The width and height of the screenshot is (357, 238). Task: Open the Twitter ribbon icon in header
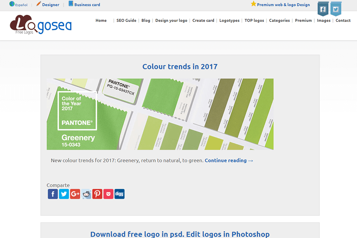(336, 9)
